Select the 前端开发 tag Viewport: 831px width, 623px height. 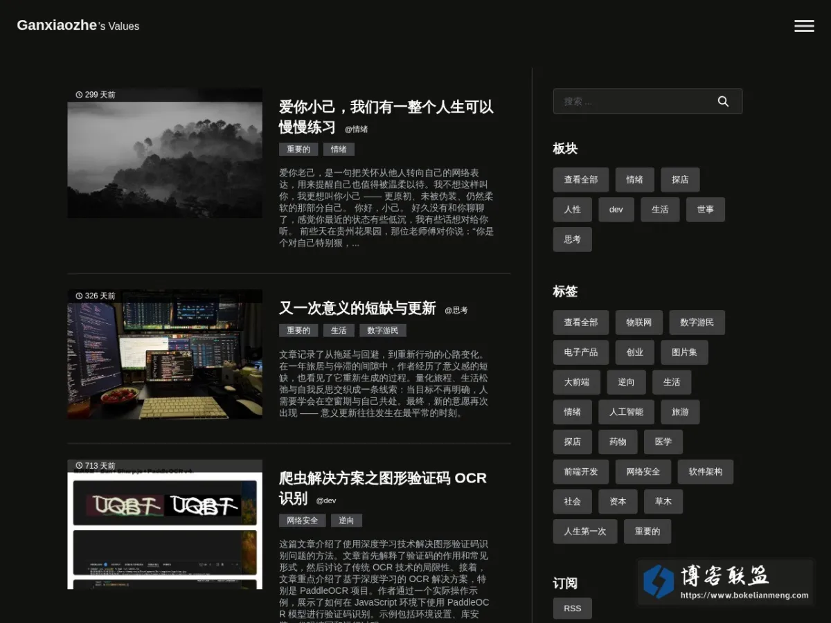click(x=581, y=471)
